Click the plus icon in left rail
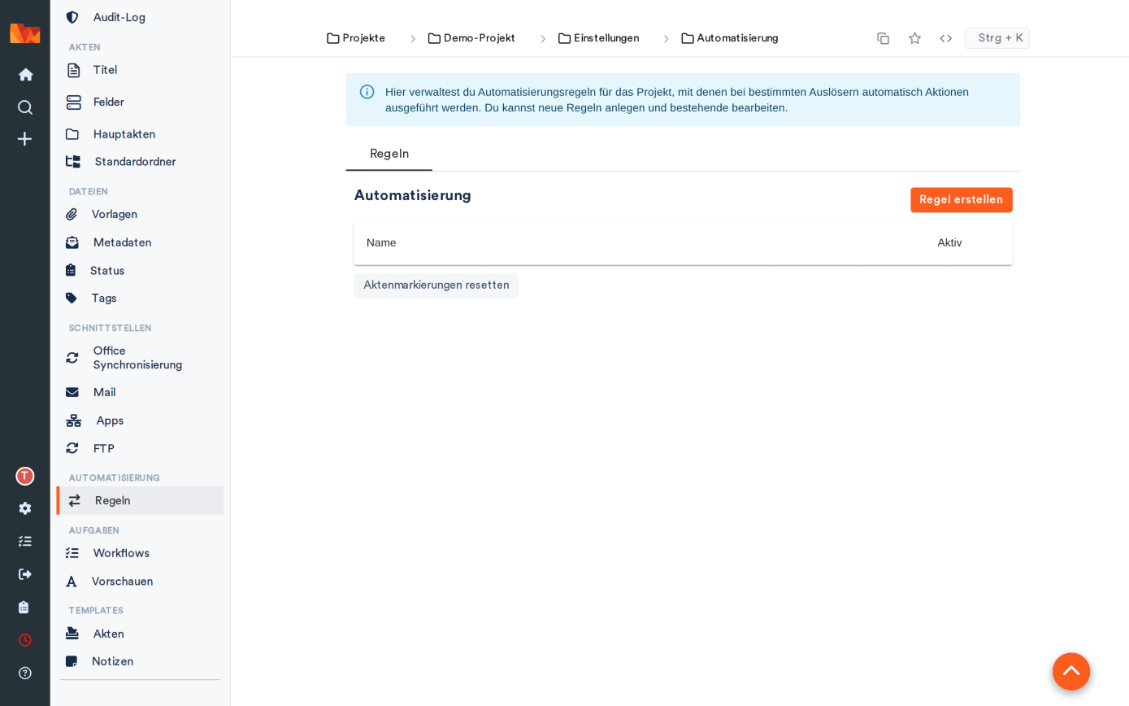The image size is (1129, 706). tap(25, 139)
